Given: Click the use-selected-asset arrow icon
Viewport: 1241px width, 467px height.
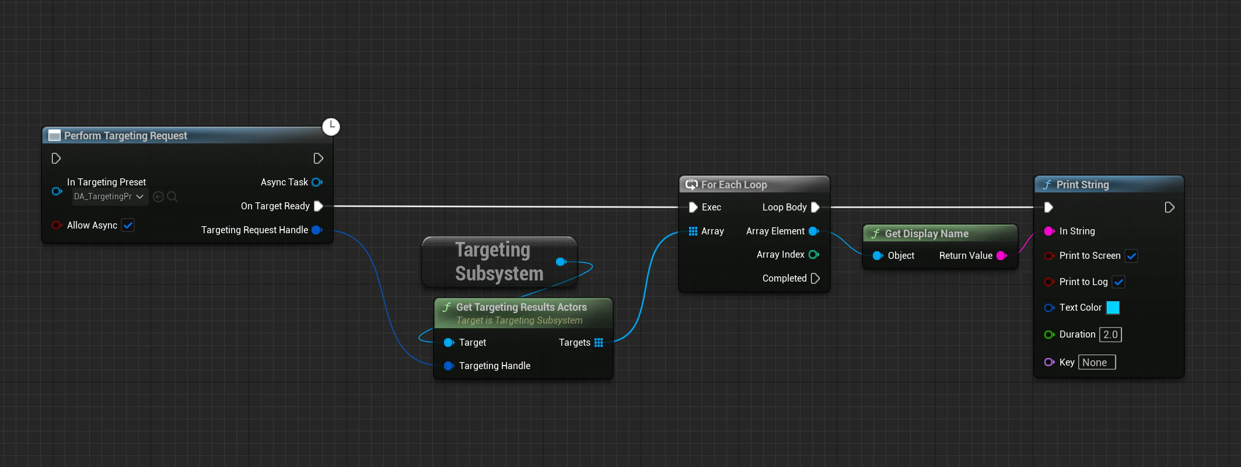Looking at the screenshot, I should coord(158,197).
